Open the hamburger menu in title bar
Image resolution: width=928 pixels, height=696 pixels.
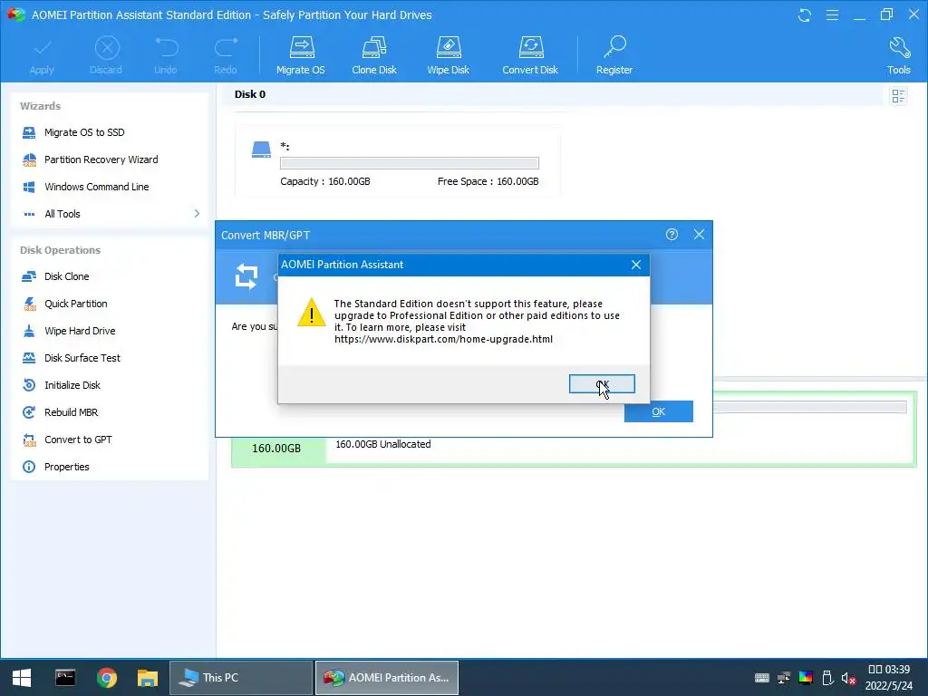pyautogui.click(x=832, y=15)
